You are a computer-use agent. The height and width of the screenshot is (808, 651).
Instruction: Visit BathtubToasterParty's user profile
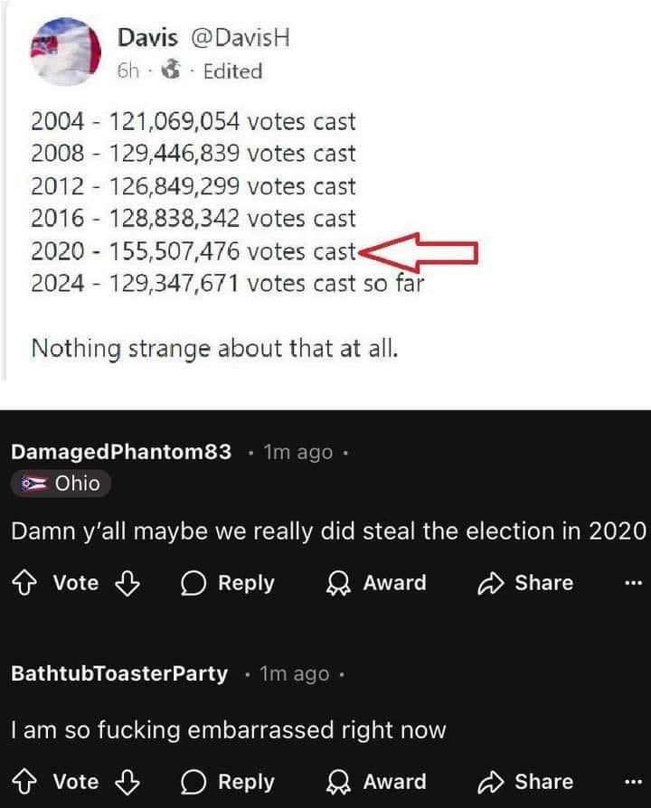119,674
